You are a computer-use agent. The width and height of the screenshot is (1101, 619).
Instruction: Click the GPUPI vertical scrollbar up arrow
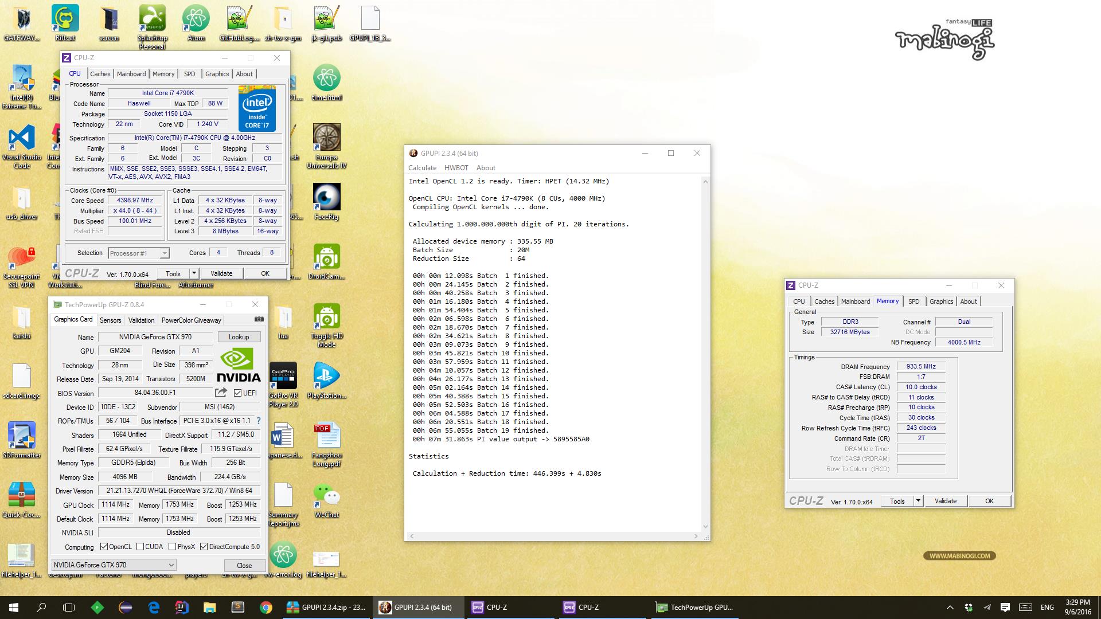pyautogui.click(x=705, y=182)
